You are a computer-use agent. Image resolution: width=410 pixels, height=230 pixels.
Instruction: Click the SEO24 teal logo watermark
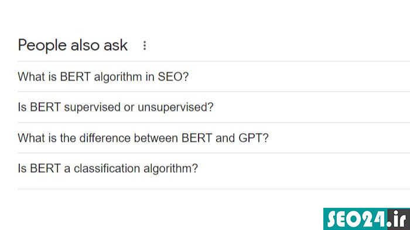(x=367, y=219)
